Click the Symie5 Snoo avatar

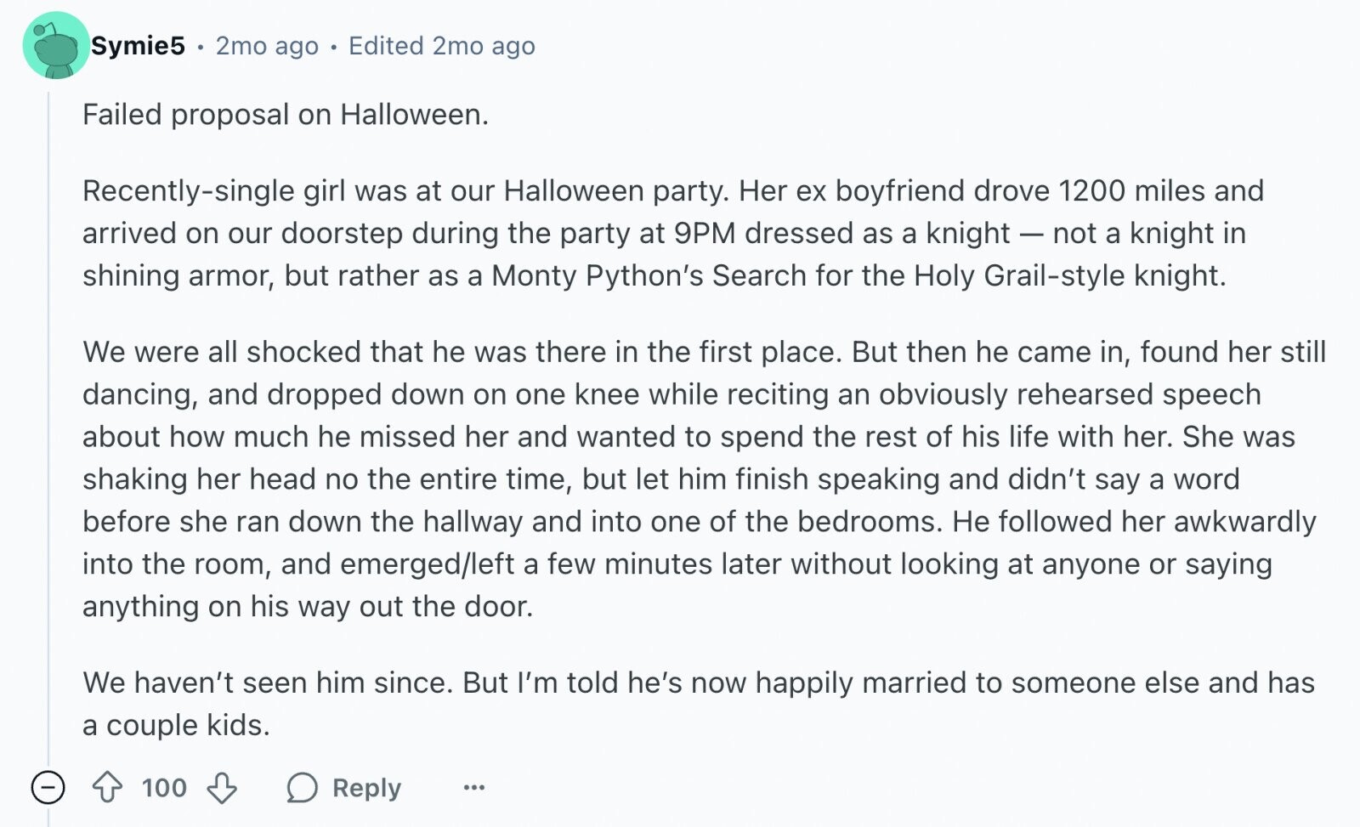pyautogui.click(x=54, y=46)
